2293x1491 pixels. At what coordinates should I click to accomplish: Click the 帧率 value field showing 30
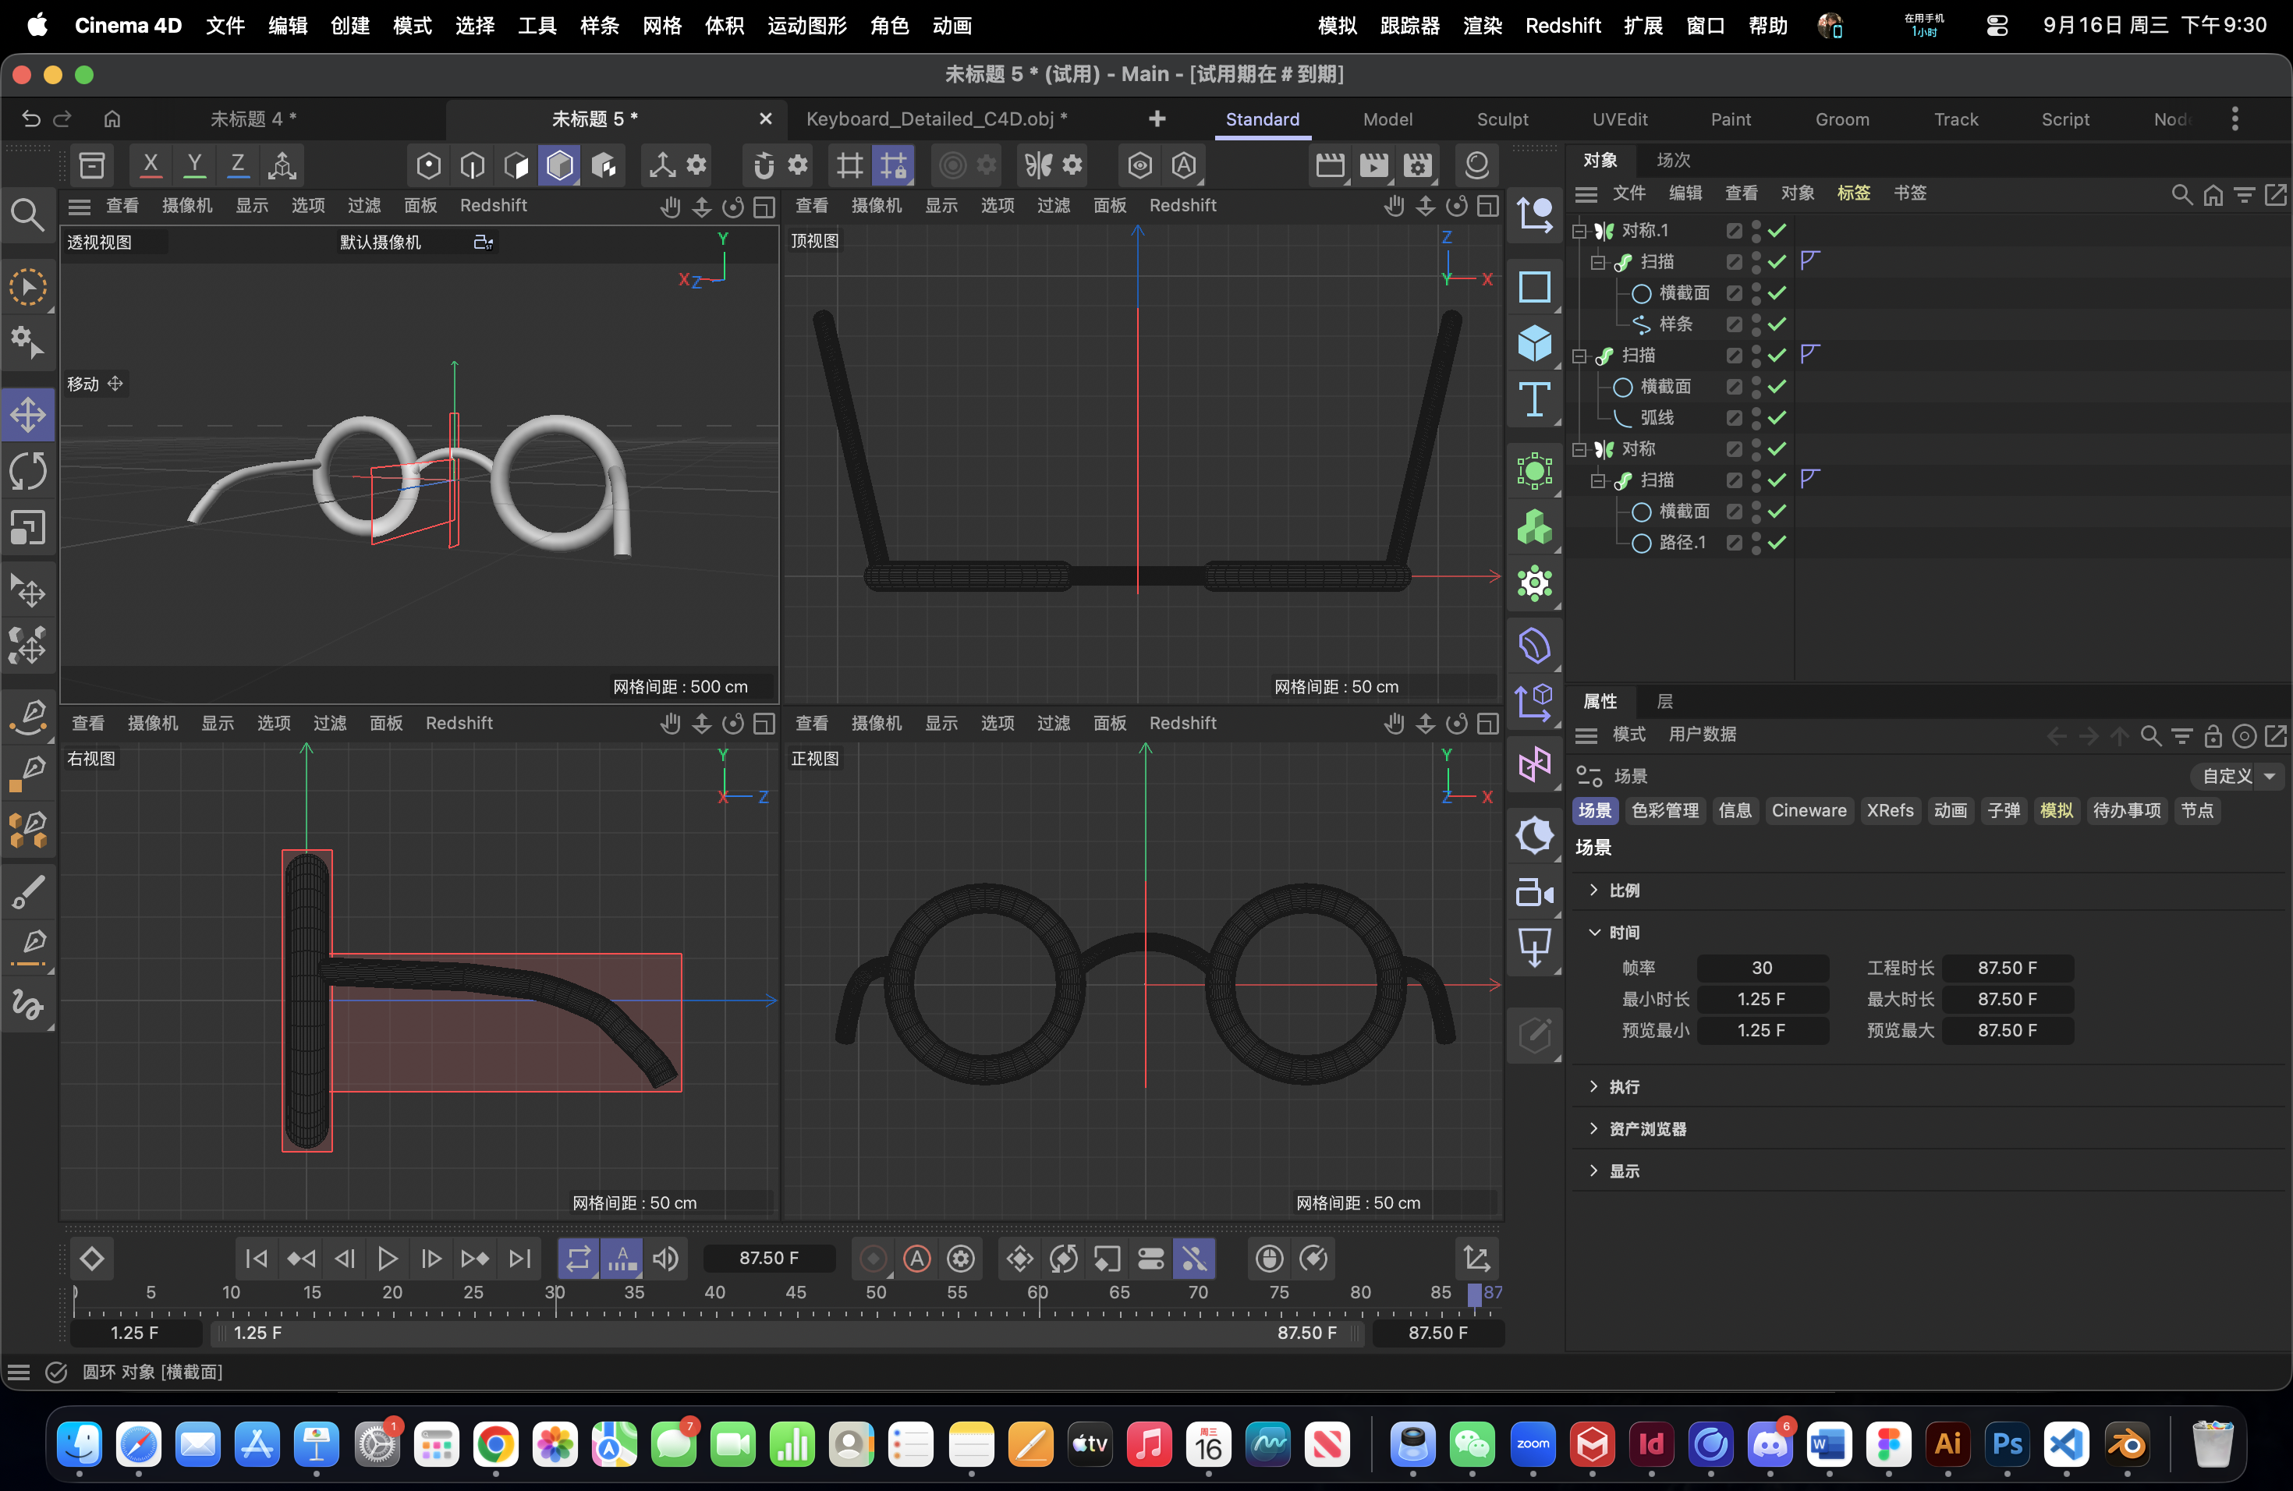(x=1761, y=968)
